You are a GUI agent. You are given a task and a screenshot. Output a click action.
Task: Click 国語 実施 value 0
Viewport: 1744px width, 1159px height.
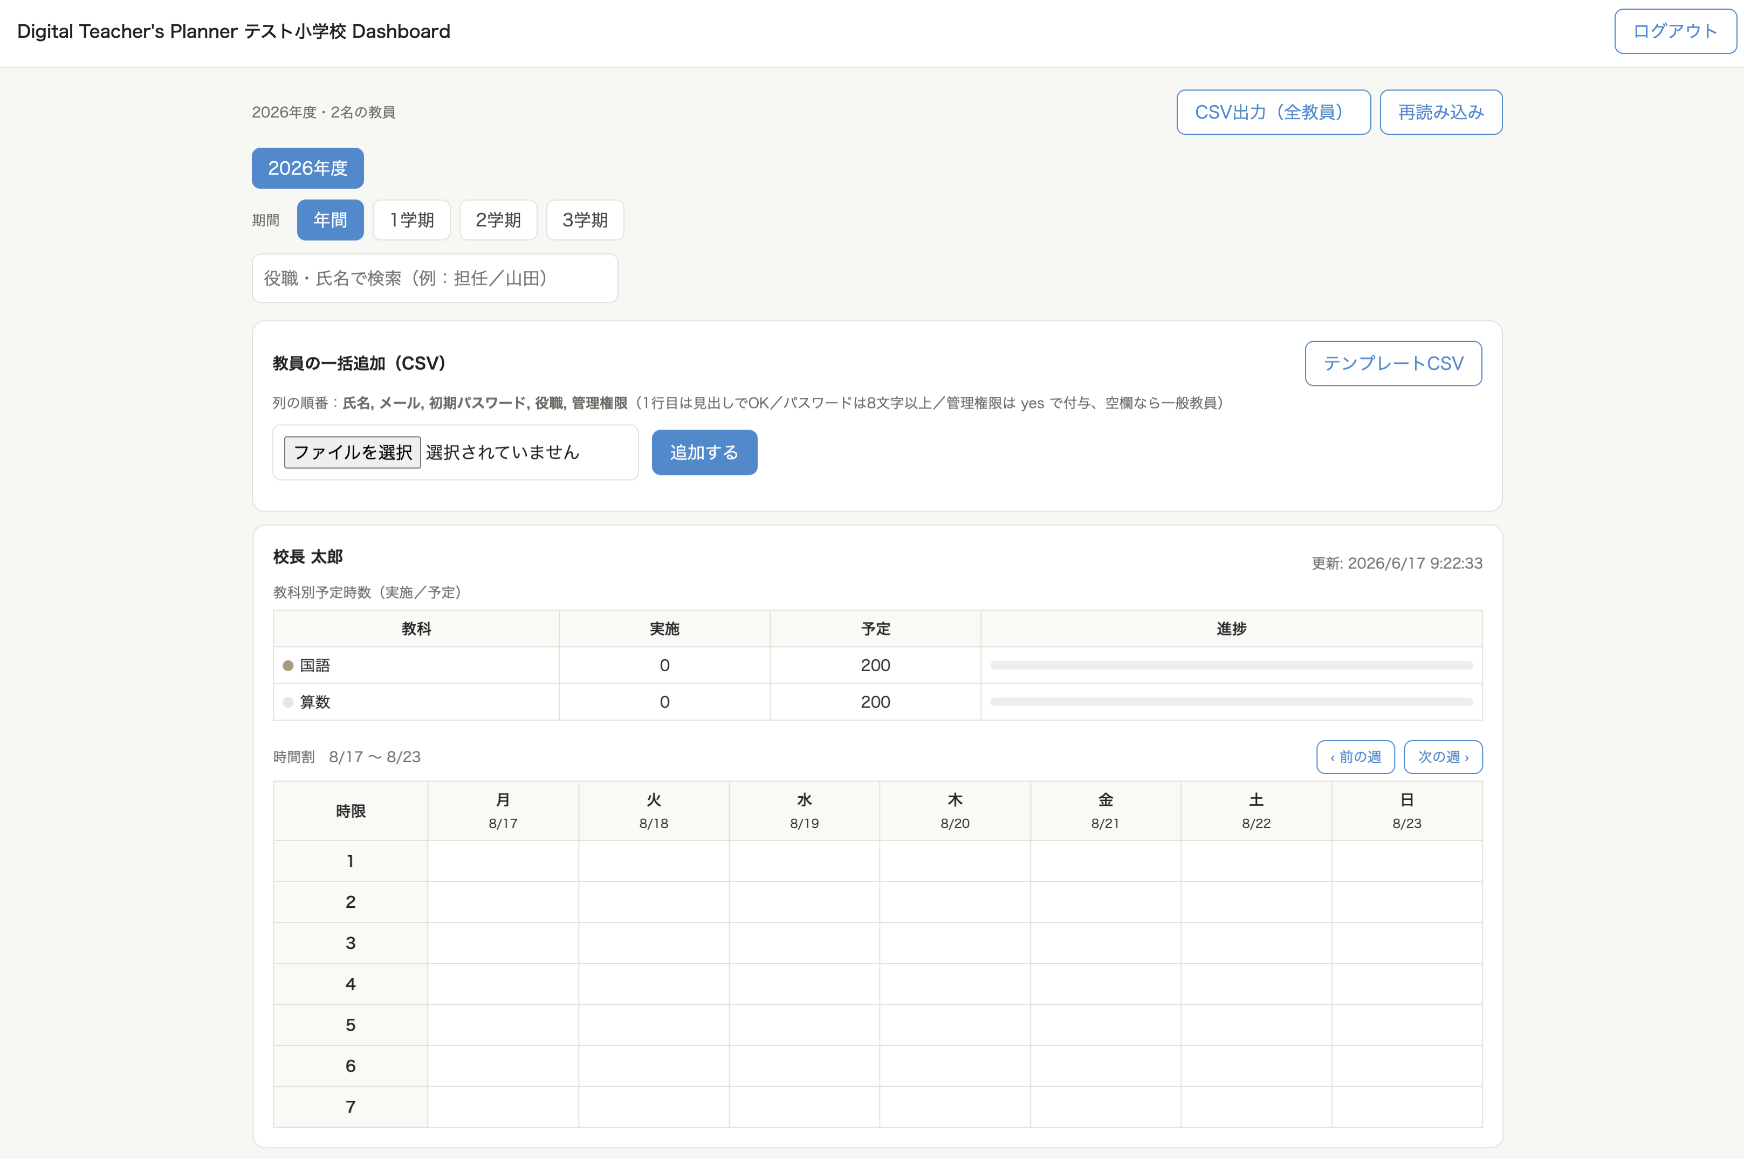664,665
